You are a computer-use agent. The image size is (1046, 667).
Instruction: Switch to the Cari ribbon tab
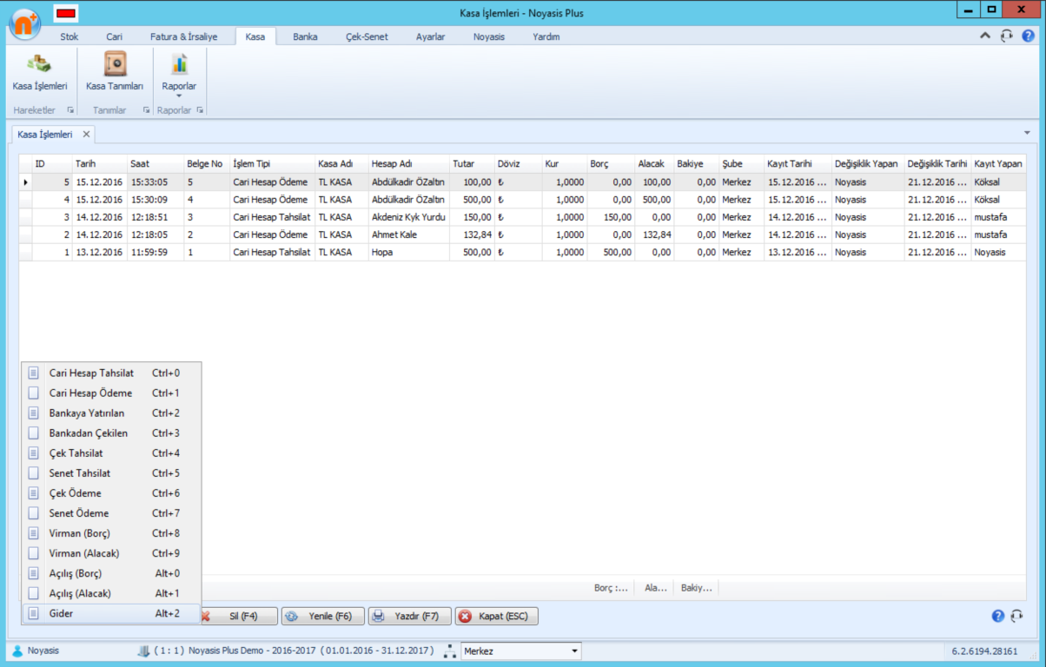[x=114, y=37]
